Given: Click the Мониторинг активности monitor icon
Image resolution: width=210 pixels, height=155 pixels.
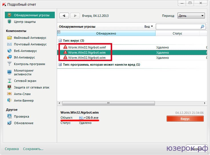Looking at the screenshot, I should (9, 72).
